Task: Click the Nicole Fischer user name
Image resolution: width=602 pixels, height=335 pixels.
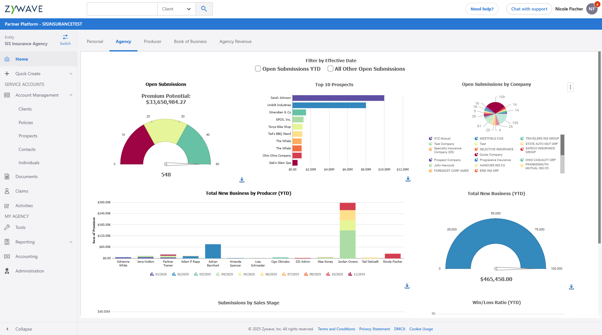Action: click(x=569, y=9)
